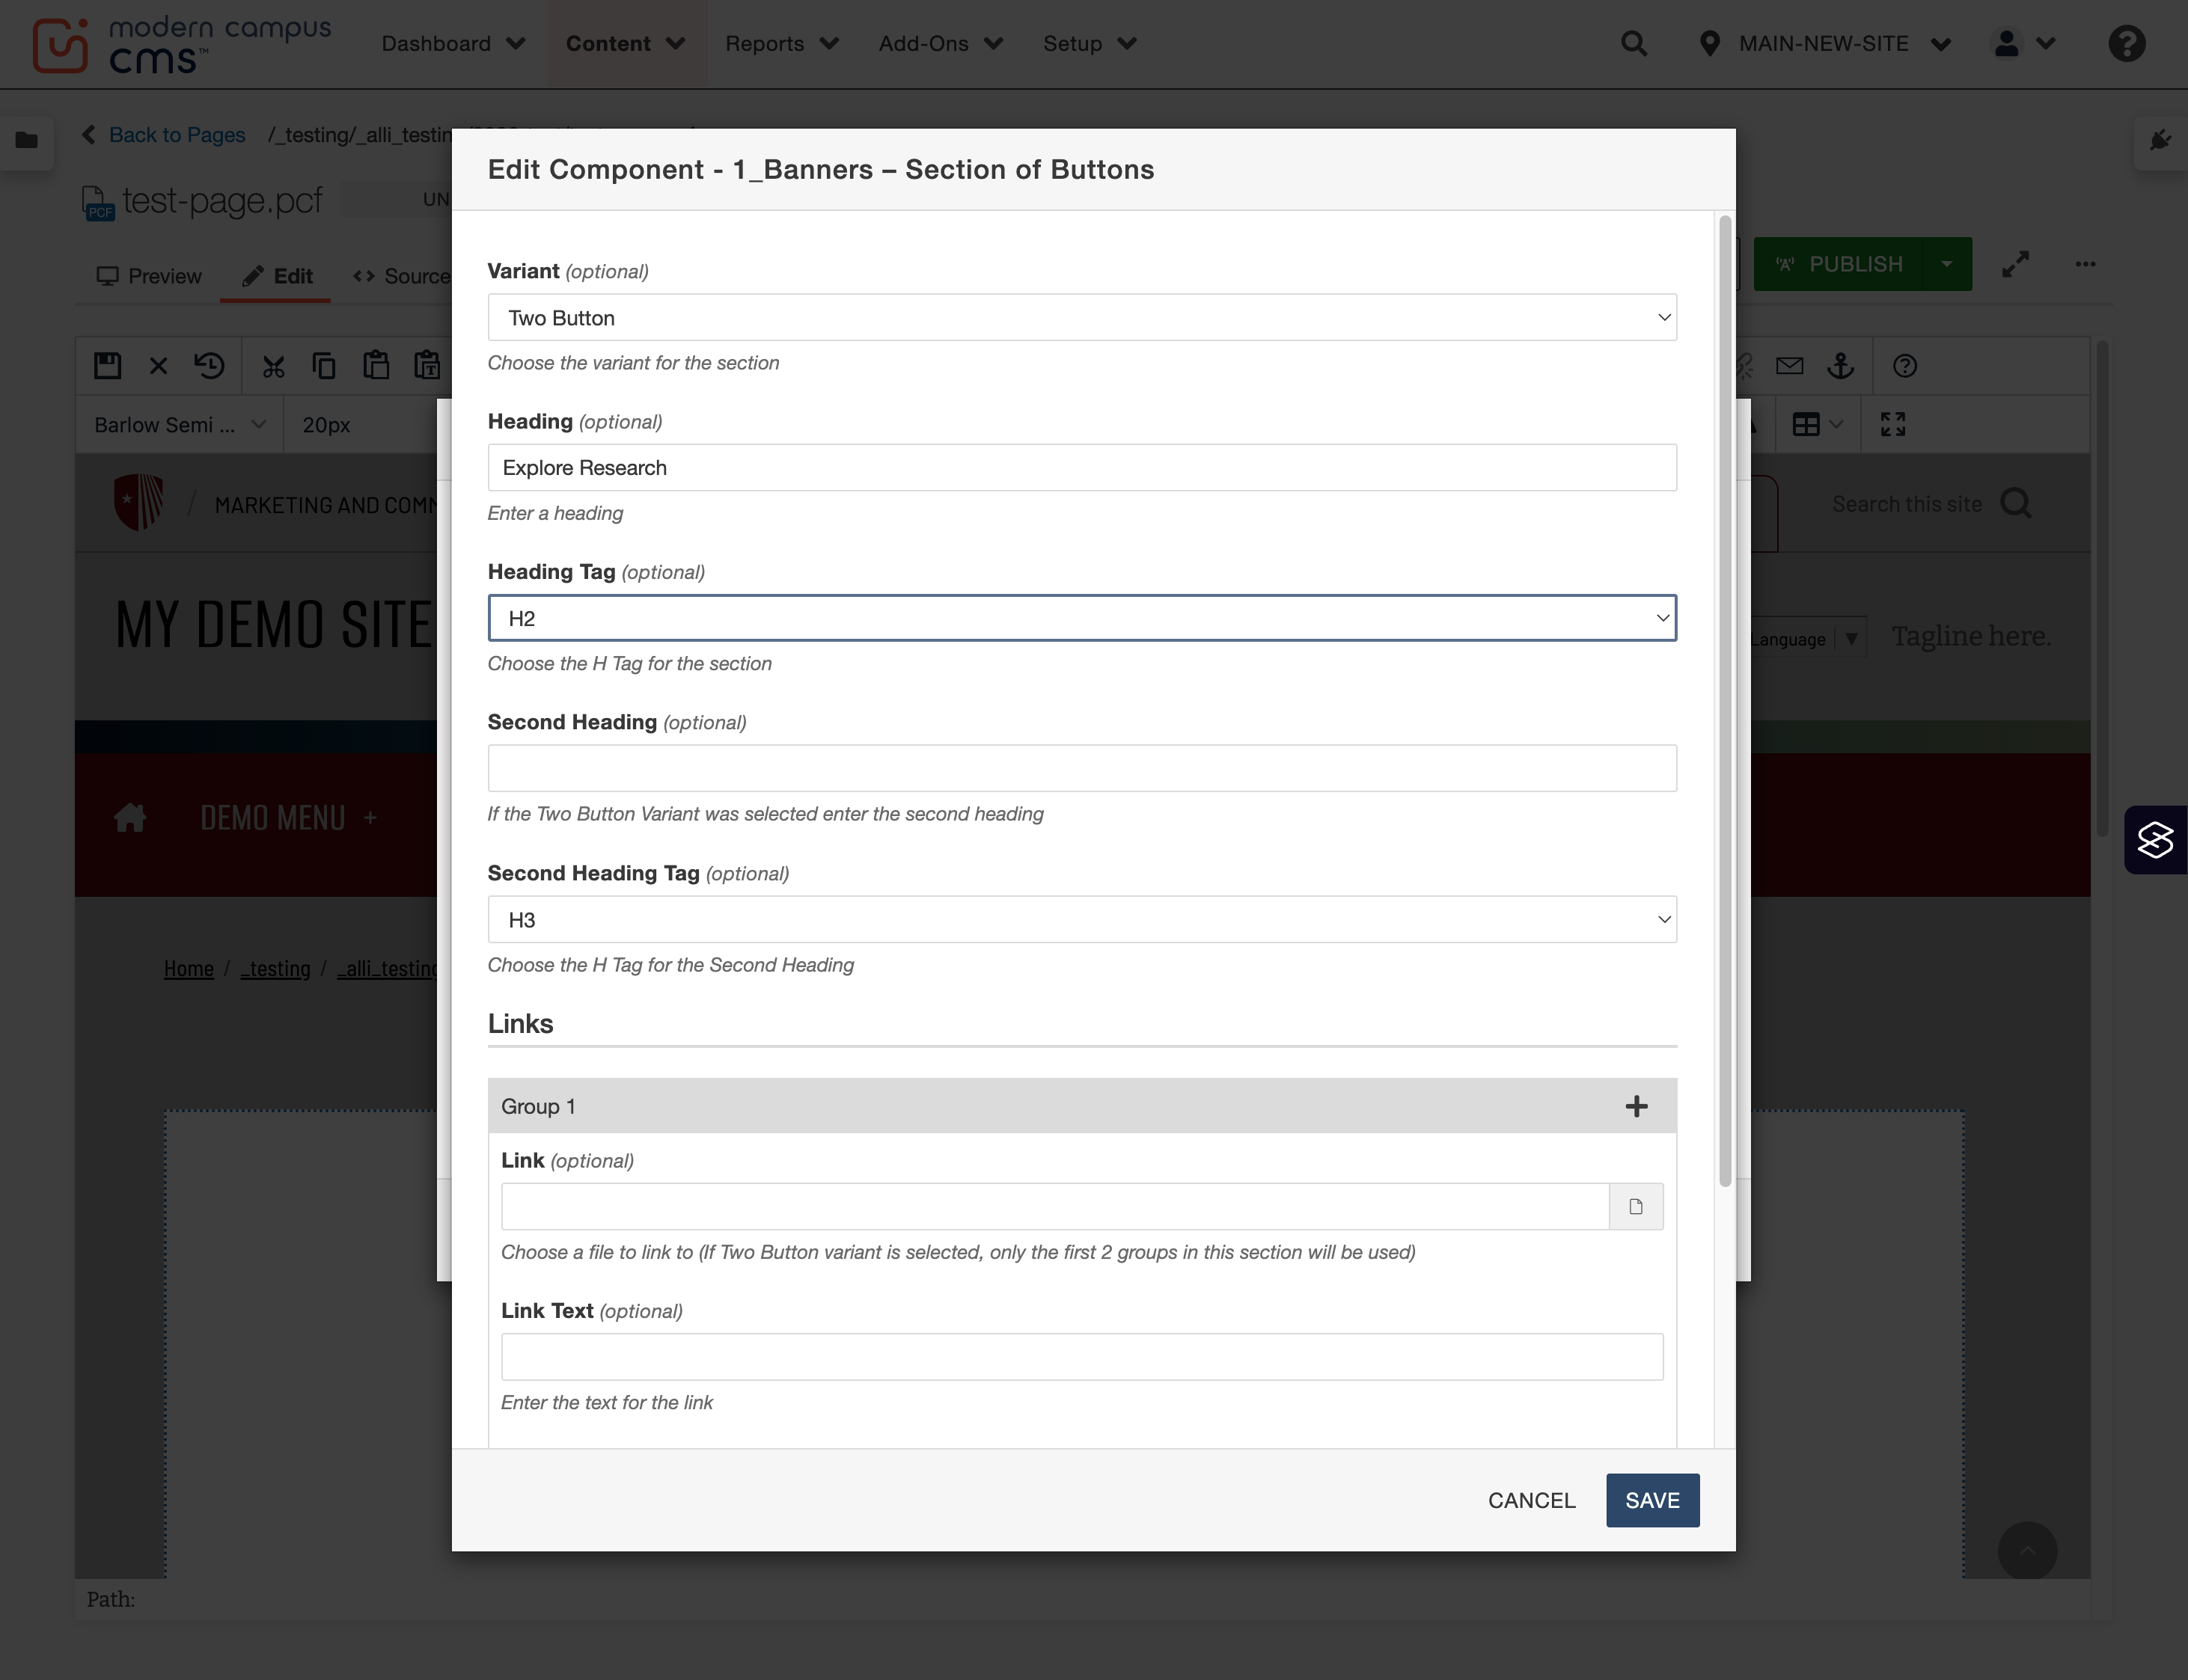Click the file picker icon for Link
This screenshot has width=2188, height=1680.
click(1636, 1207)
